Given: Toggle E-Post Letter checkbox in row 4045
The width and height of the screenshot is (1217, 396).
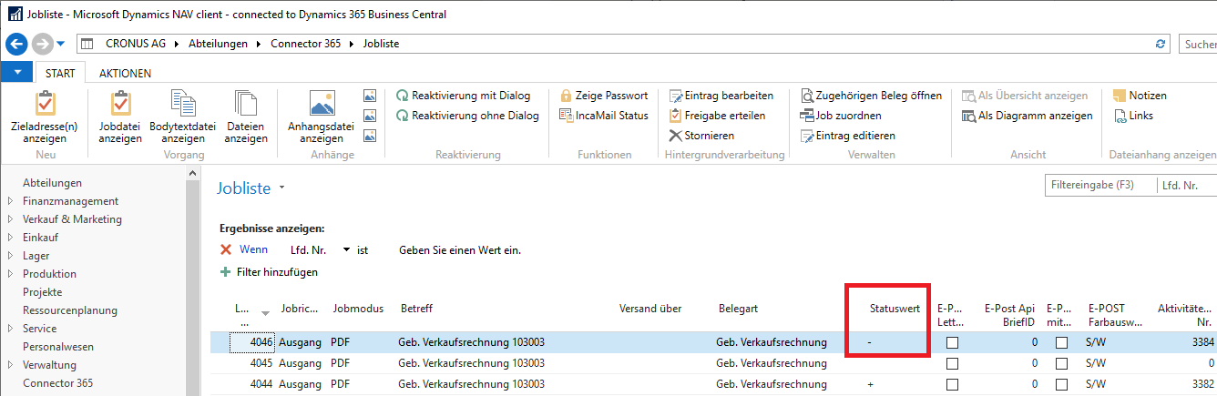Looking at the screenshot, I should [952, 363].
